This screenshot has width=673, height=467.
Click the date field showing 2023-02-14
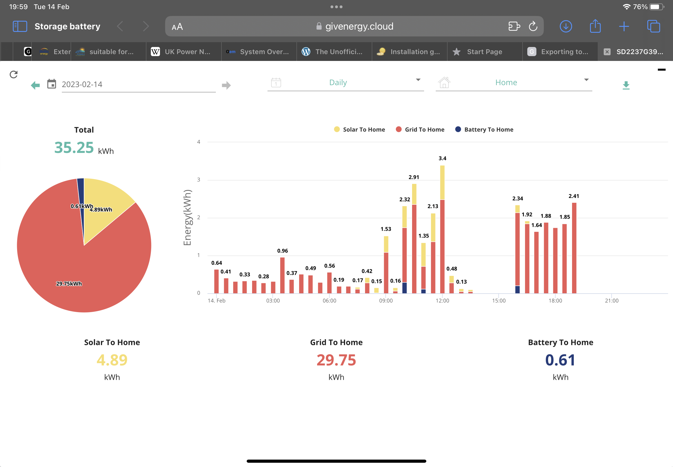click(139, 85)
